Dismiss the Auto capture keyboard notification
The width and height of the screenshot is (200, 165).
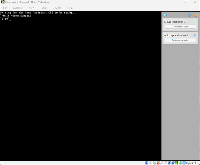[x=194, y=35]
